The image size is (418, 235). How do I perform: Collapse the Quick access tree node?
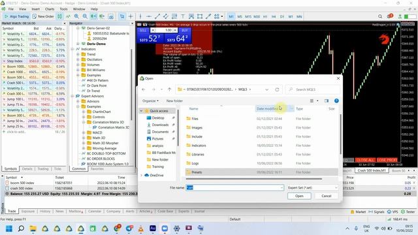[x=141, y=111]
